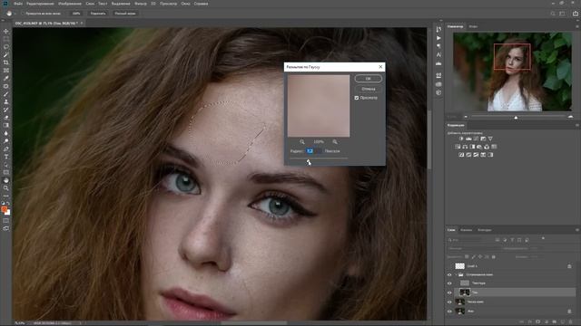Click the Полный экран button
This screenshot has height=326, width=581.
point(125,14)
